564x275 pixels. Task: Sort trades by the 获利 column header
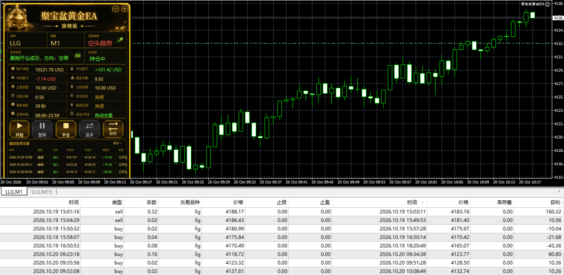(556, 202)
